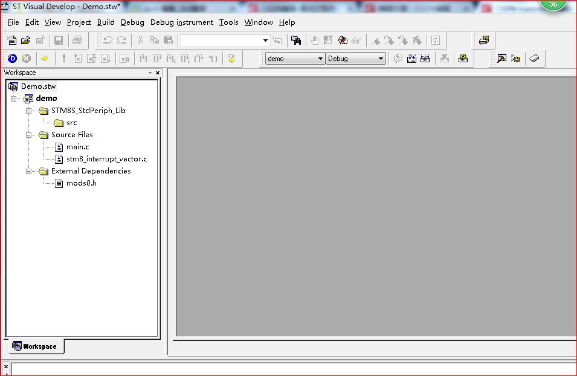Click the remove all breakpoints hand icon
Viewport: 577px width, 376px height.
343,41
